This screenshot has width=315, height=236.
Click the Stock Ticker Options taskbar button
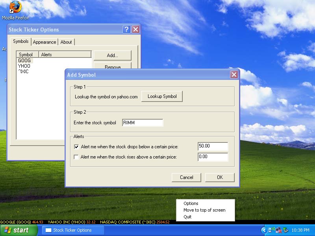point(73,230)
